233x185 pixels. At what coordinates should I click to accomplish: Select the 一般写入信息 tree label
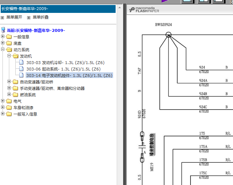coord(25,114)
